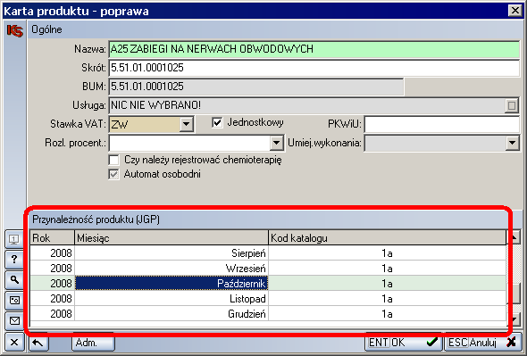Select the highlighted Październik cell
527x356 pixels.
click(x=171, y=284)
